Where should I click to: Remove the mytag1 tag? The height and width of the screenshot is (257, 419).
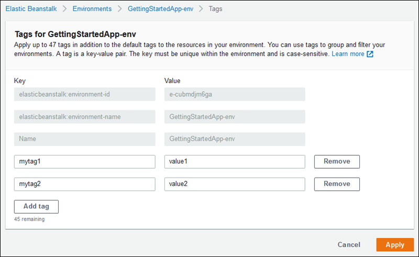pyautogui.click(x=337, y=161)
